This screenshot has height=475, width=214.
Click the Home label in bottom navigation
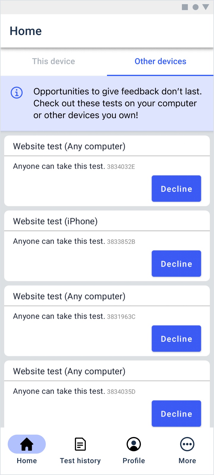pos(27,461)
